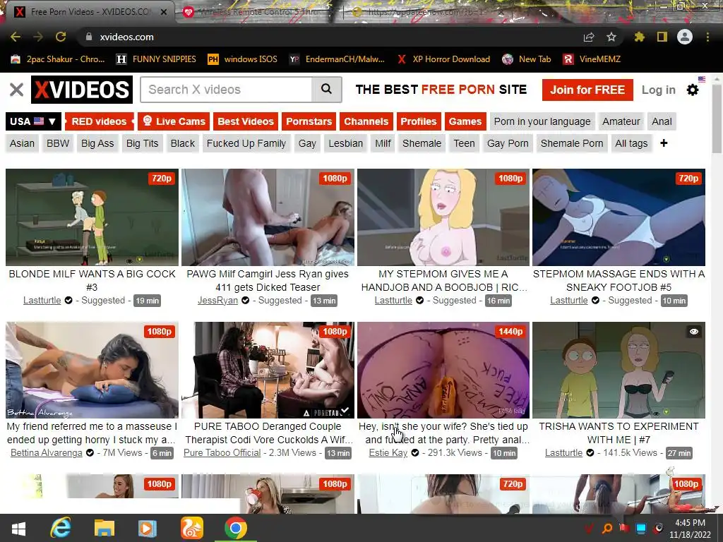The width and height of the screenshot is (723, 542).
Task: Switch to the Wireless Remote Control tab
Action: coord(258,12)
